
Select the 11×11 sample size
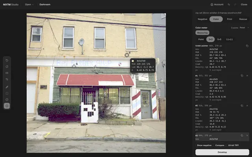click(x=229, y=39)
